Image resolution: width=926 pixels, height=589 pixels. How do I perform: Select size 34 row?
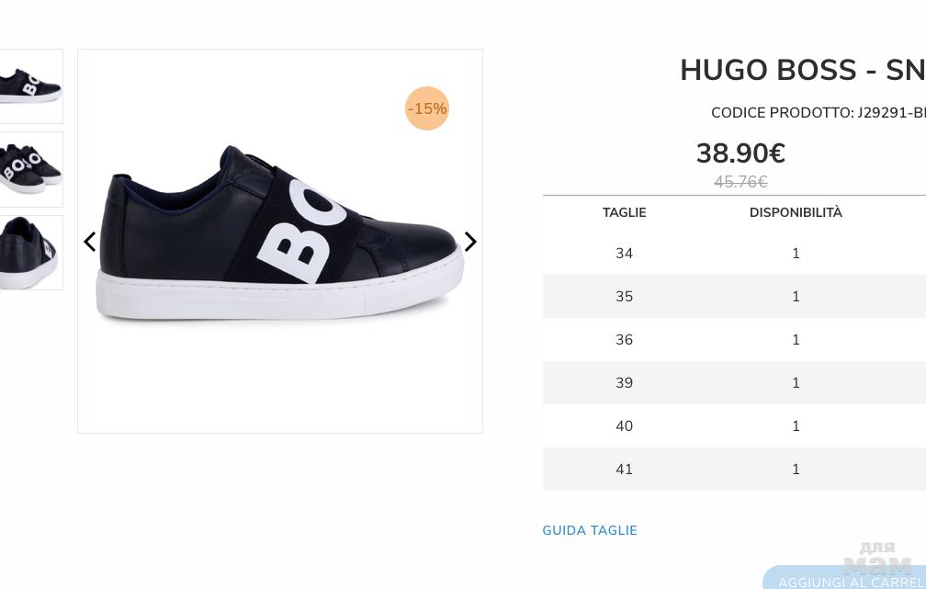click(625, 254)
